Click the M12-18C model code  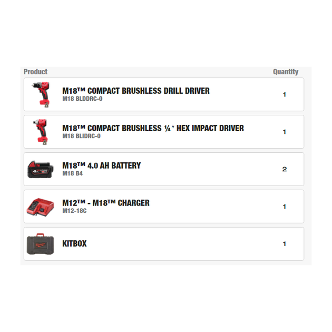click(74, 211)
